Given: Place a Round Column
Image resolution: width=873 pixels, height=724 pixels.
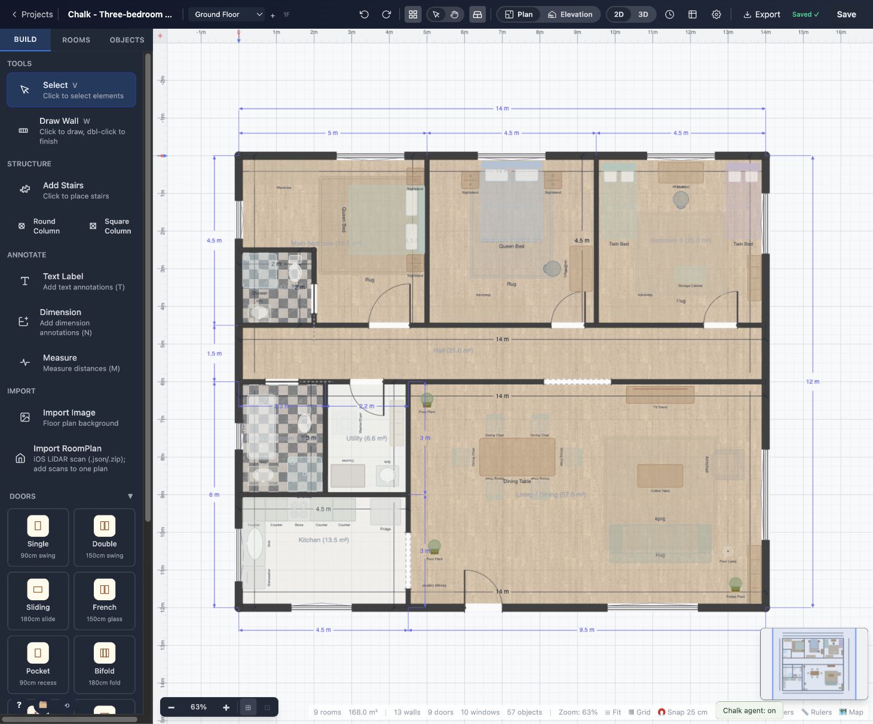Looking at the screenshot, I should click(39, 226).
